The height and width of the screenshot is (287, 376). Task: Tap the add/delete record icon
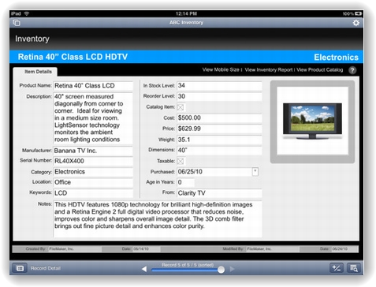337,268
